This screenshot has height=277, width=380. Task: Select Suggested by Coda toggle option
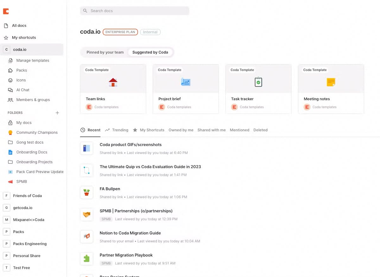(150, 52)
